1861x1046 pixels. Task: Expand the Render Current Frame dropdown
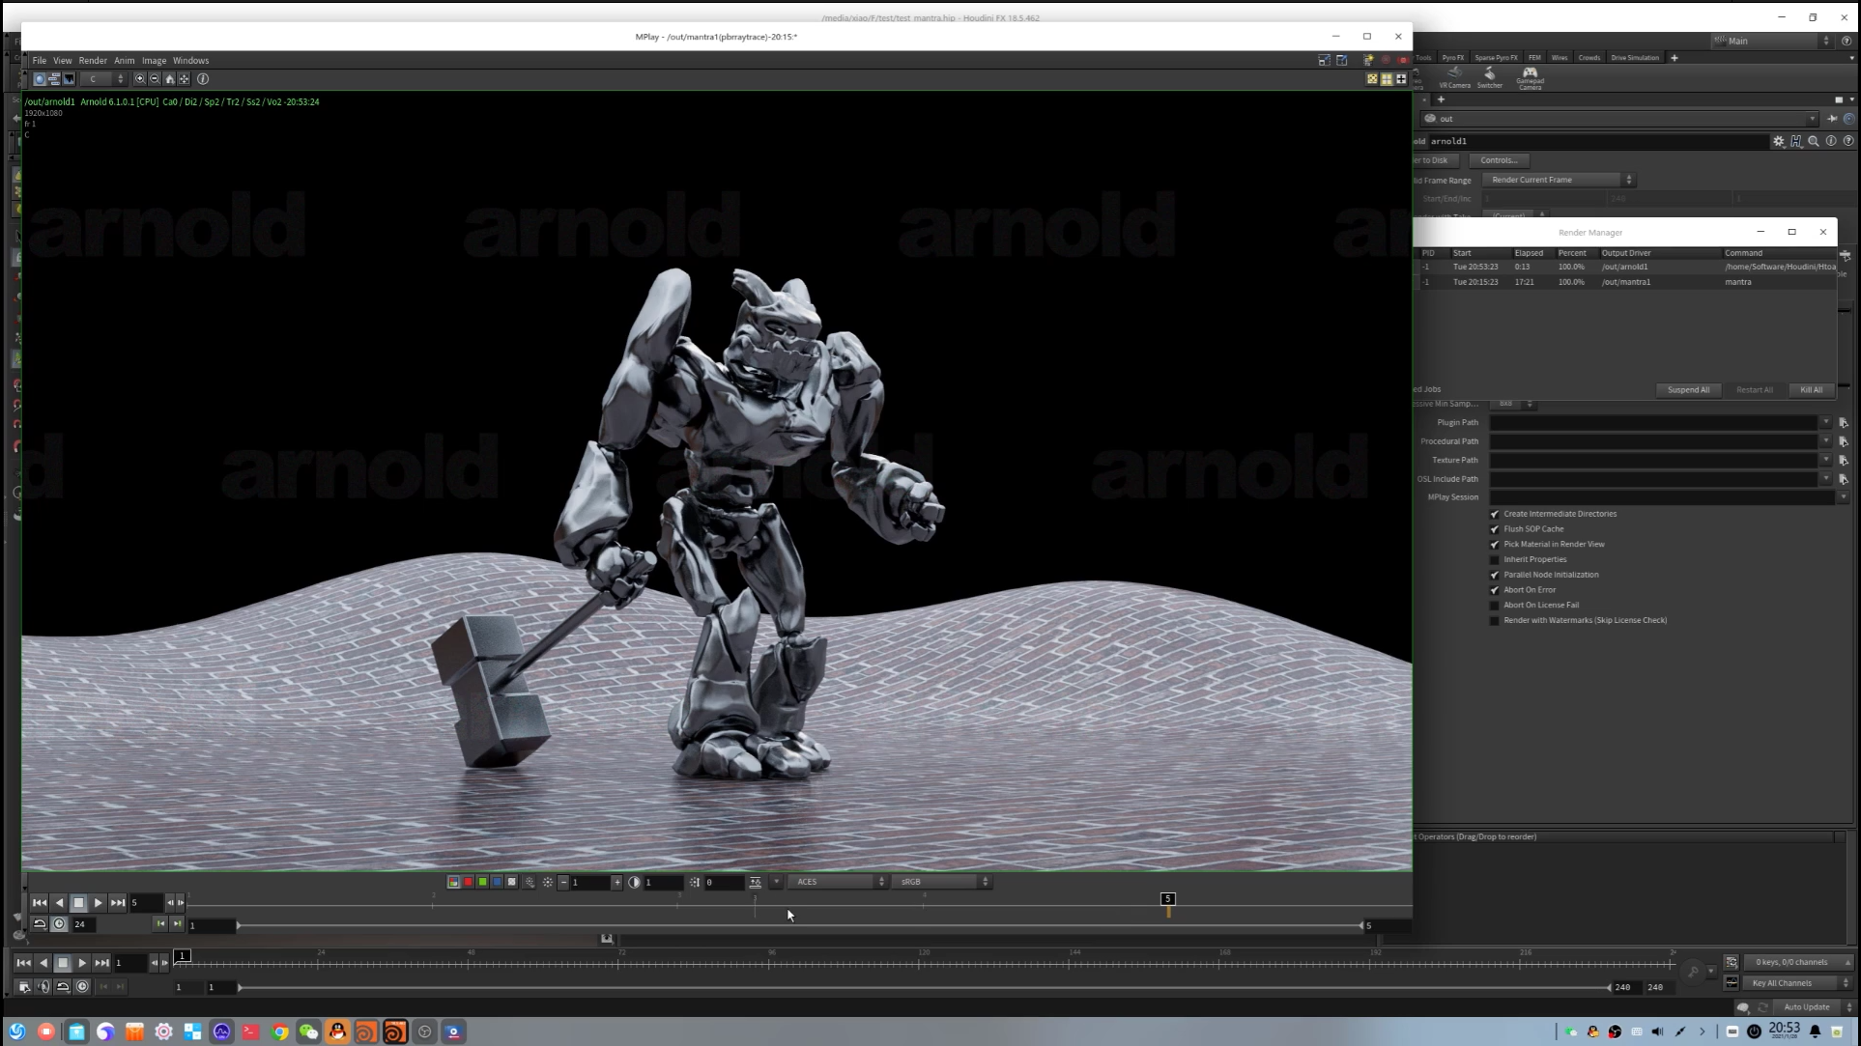(1558, 180)
